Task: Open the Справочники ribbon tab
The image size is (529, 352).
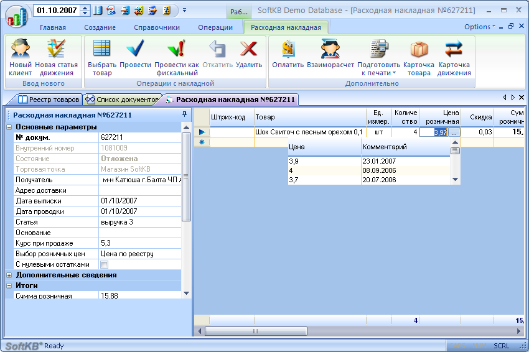Action: tap(157, 27)
